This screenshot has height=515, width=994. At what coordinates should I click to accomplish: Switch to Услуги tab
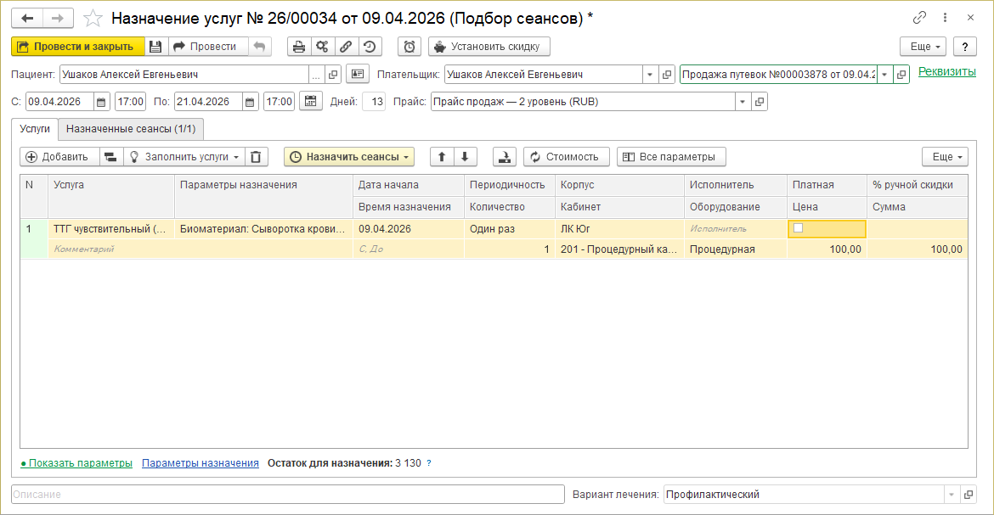coord(35,129)
